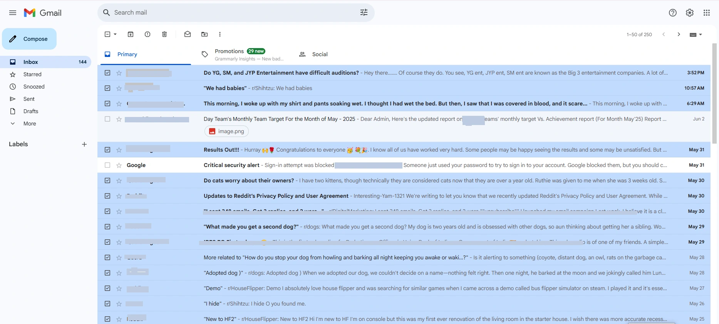Open the Support help icon
Viewport: 719px width, 324px height.
[673, 13]
